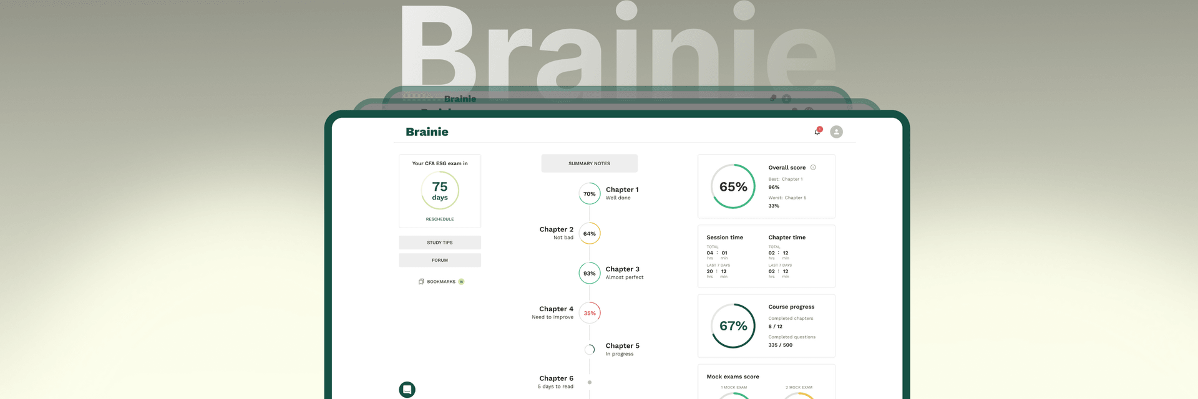1198x399 pixels.
Task: Open the chat bubble icon
Action: click(407, 390)
